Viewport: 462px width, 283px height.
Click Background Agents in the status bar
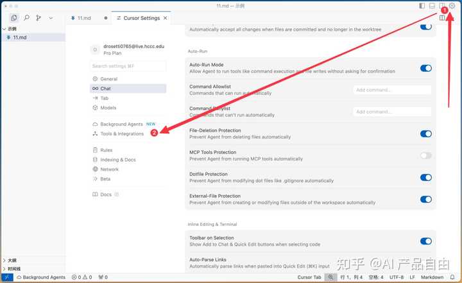pos(40,277)
